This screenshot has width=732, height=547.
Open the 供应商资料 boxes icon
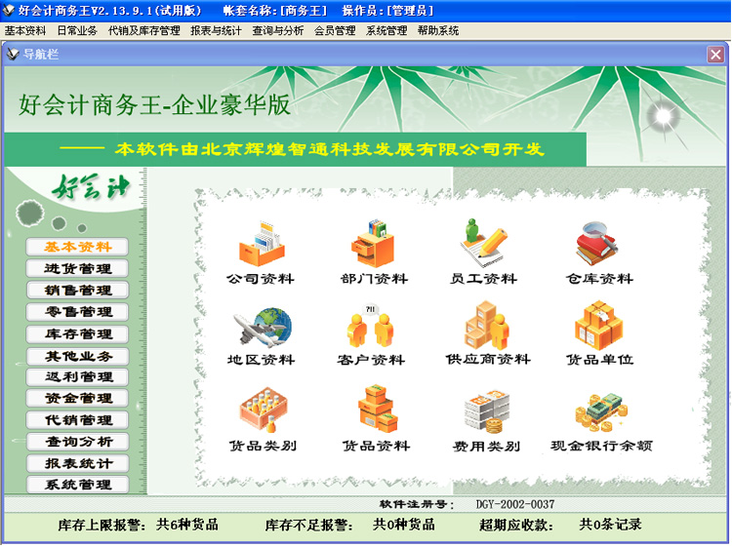click(486, 326)
